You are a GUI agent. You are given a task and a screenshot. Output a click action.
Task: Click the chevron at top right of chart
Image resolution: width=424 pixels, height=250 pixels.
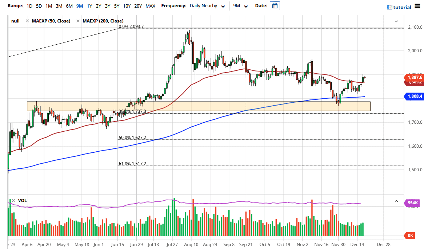[x=396, y=21]
